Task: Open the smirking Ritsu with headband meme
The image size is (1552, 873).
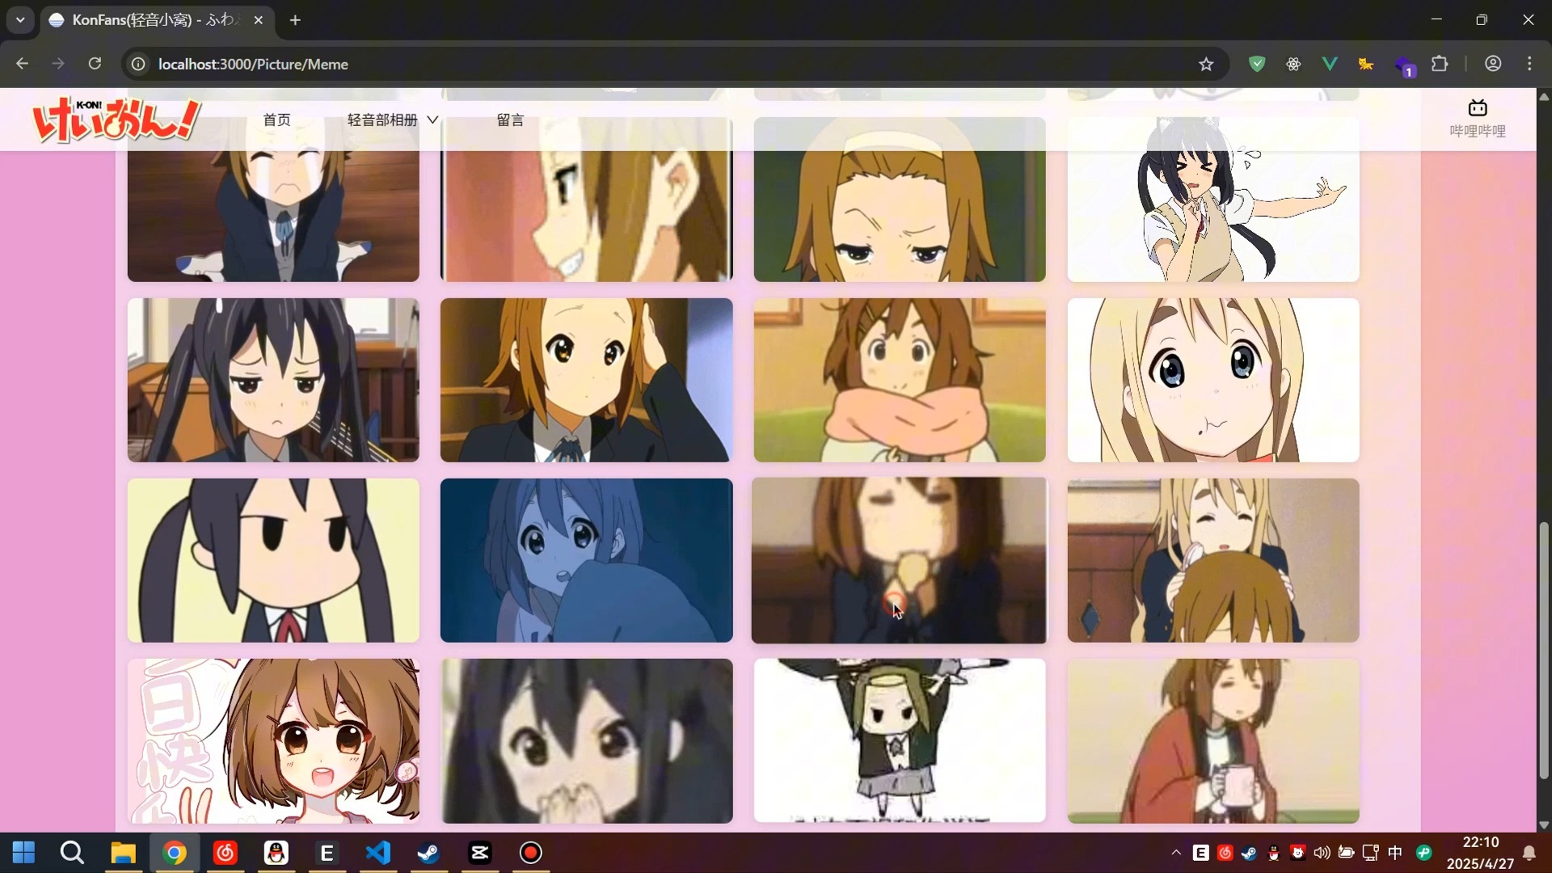Action: 900,199
